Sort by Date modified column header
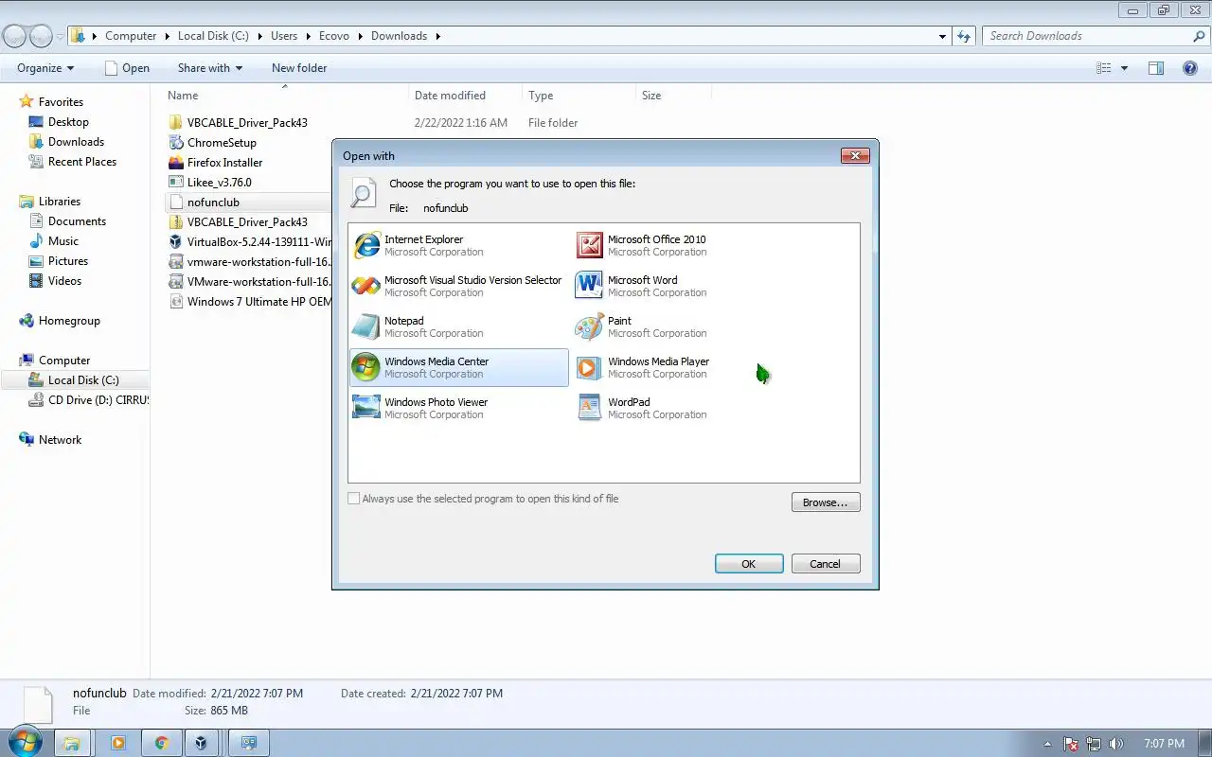Screen dimensions: 1212x757 pos(465,96)
